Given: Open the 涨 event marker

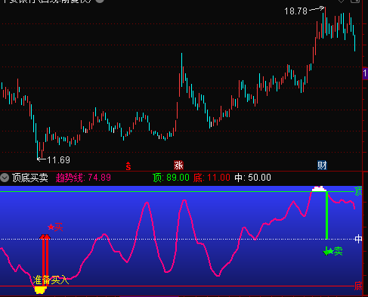Looking at the screenshot, I should pyautogui.click(x=178, y=166).
